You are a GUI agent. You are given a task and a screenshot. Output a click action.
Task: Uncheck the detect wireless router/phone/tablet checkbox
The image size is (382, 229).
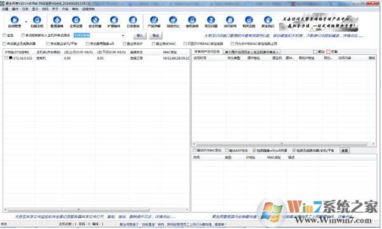[x=294, y=150]
